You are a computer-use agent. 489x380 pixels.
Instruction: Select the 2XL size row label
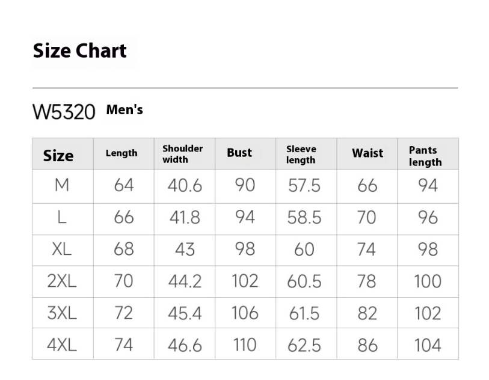pyautogui.click(x=62, y=281)
